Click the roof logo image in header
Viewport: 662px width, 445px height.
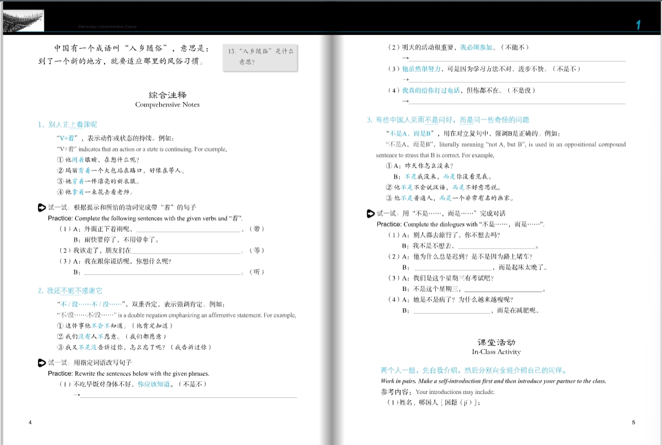coord(23,21)
